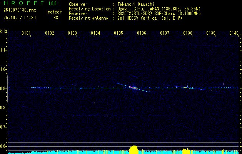Click the red spot echo near 0139
The width and height of the screenshot is (242, 154).
[223, 84]
